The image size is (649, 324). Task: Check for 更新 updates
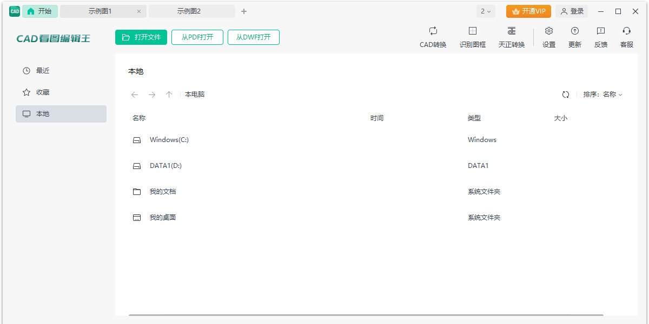574,37
